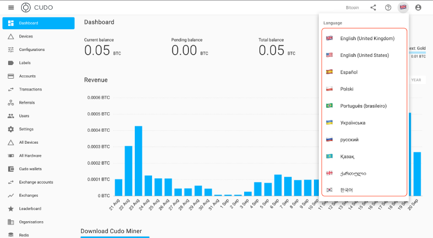Click the Leaderboard star icon
This screenshot has height=238, width=433.
point(11,209)
